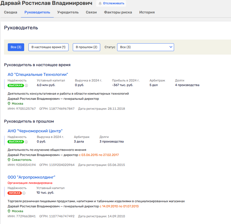Screen dimensions: 231x224
Task: Click info icon beside НИЗКАЯ for Агропромхолдинг
Action: (x=24, y=193)
